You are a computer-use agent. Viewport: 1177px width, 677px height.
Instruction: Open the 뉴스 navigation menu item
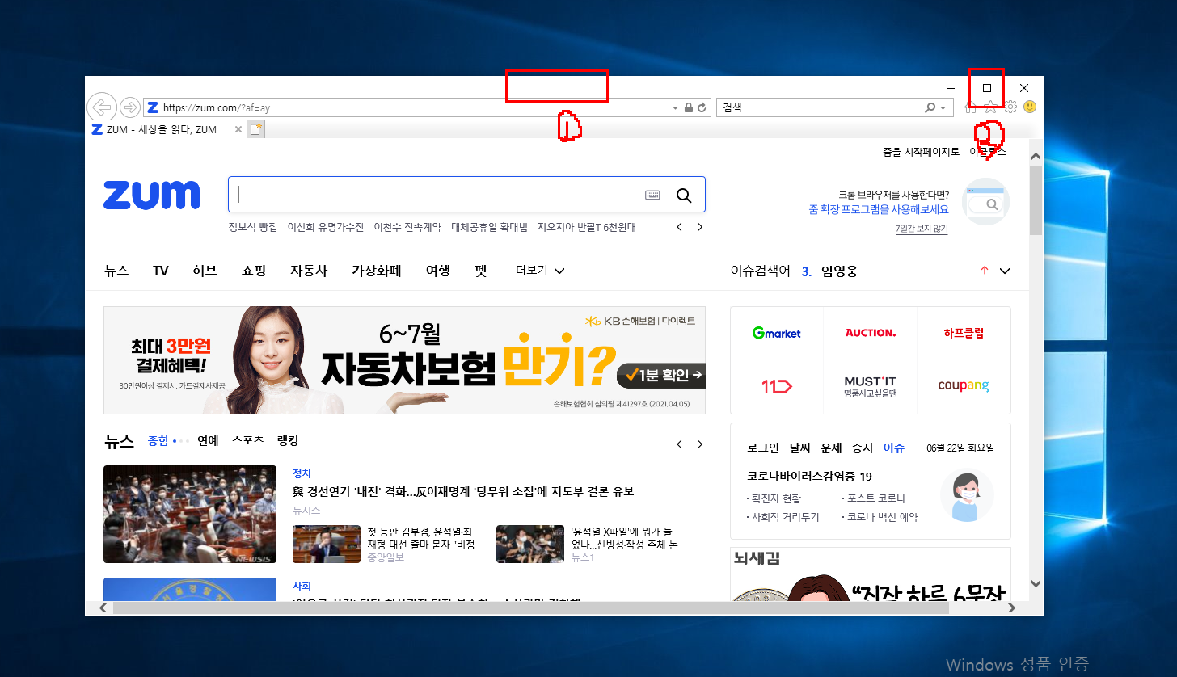116,271
